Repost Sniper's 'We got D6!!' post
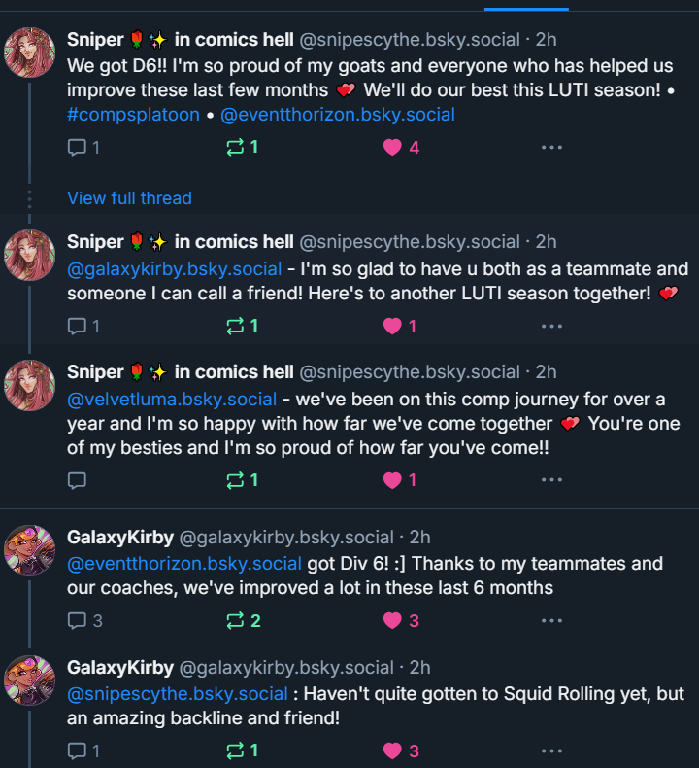 [234, 148]
